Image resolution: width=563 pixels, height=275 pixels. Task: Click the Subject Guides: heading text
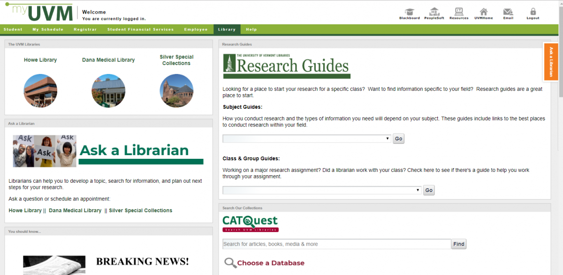(x=243, y=107)
